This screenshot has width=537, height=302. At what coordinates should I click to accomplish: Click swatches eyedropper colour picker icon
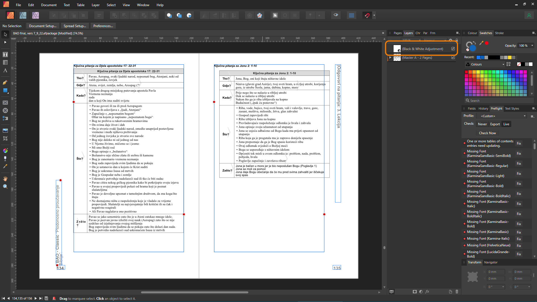[481, 43]
